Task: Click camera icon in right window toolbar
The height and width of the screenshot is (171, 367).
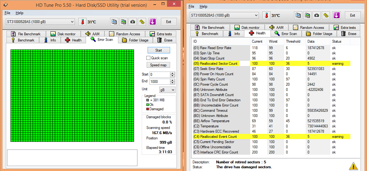Action: coord(316,15)
